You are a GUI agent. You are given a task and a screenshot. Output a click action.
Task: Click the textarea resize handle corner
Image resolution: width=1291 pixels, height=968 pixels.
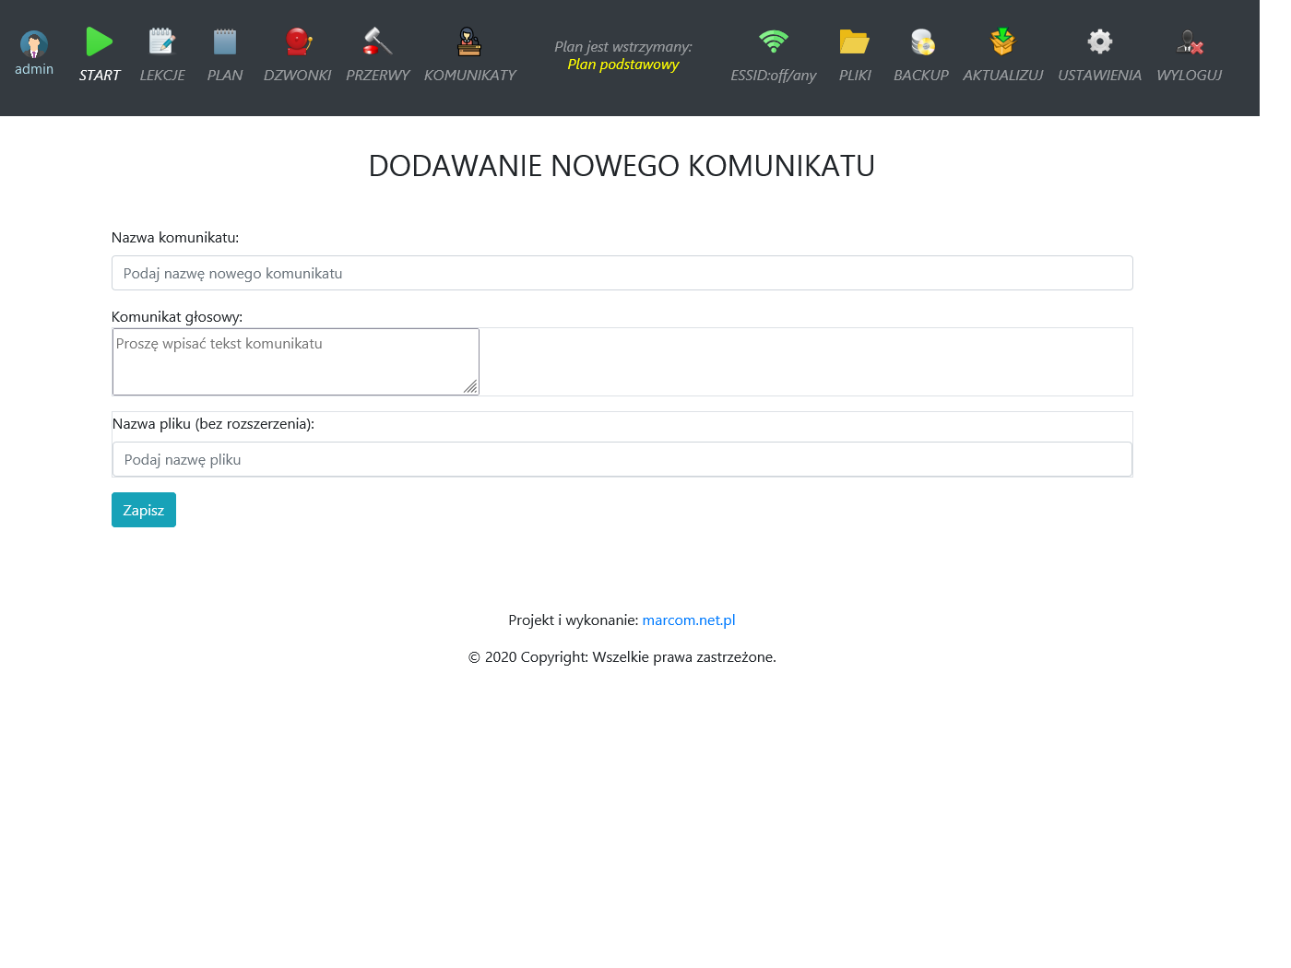pyautogui.click(x=471, y=387)
